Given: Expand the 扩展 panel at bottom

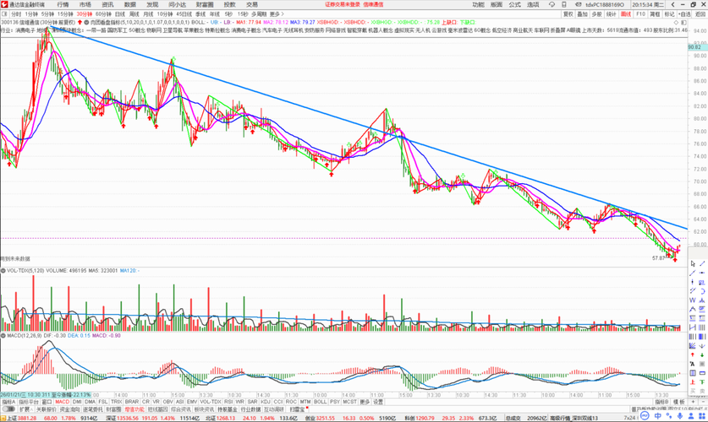Looking at the screenshot, I should (25, 409).
